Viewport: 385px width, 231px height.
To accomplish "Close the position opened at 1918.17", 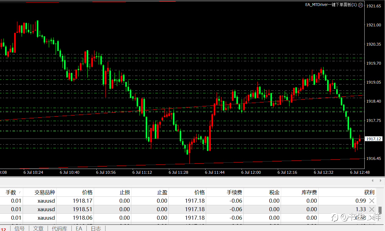I will (372, 201).
